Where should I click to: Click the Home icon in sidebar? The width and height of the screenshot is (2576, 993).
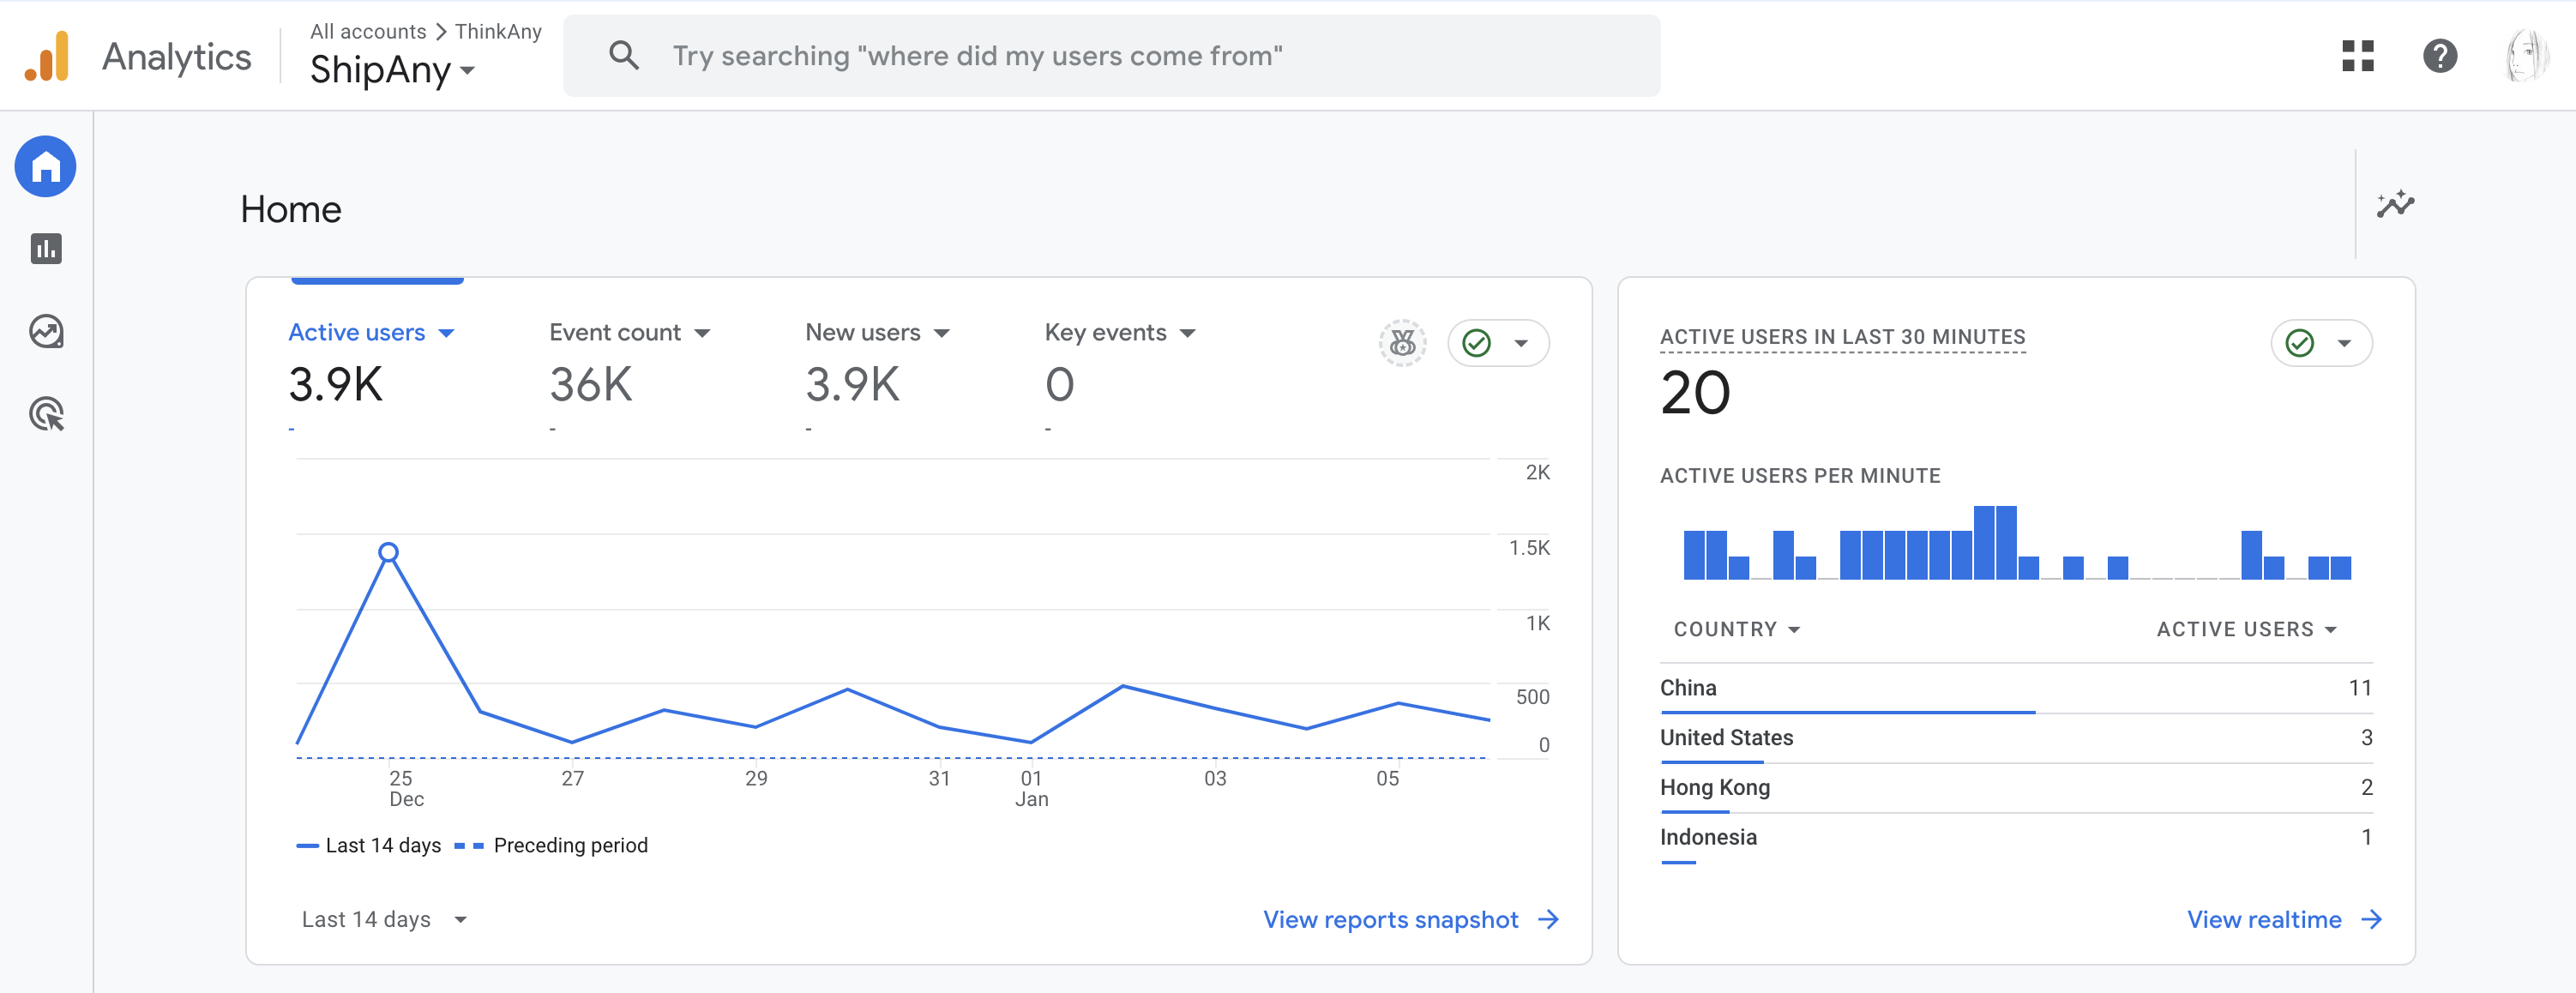tap(46, 166)
